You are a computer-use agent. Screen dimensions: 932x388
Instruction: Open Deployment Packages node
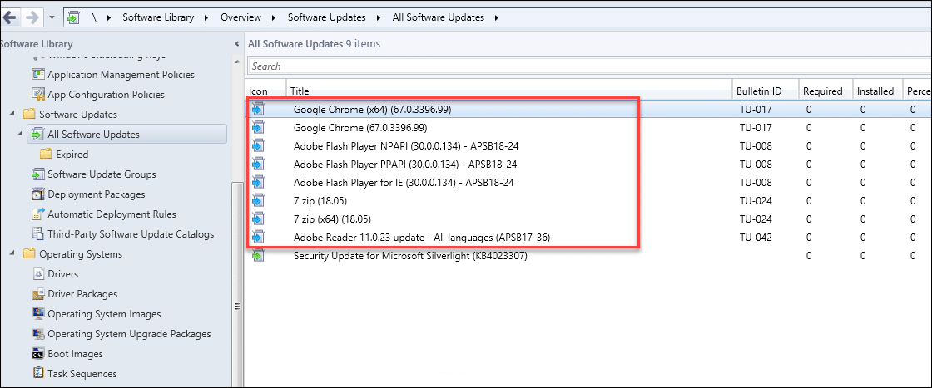click(x=97, y=194)
